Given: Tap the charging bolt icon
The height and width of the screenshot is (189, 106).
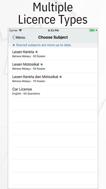Looking at the screenshot, I should tap(96, 30).
